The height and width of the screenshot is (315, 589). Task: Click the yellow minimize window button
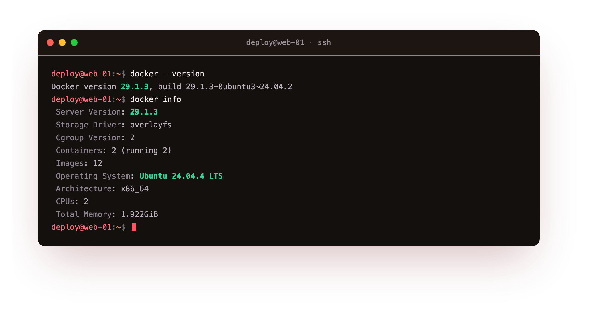click(62, 42)
